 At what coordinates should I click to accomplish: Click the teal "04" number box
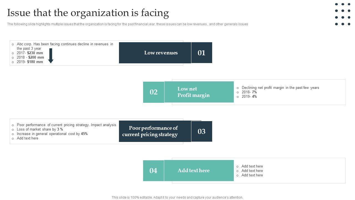point(153,171)
